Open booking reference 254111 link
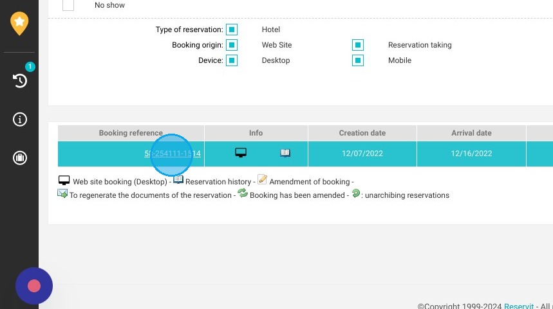553x309 pixels. tap(173, 154)
